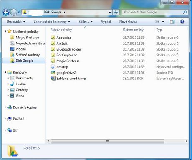Viewport: 192px width, 160px height.
Task: Click the horizontal scrollbar thumb
Action: [108, 141]
